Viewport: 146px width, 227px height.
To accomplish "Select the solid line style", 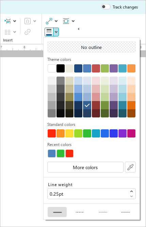I will click(57, 212).
